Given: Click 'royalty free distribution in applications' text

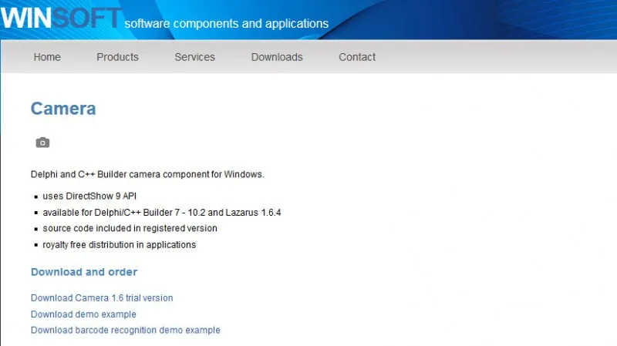Looking at the screenshot, I should pyautogui.click(x=120, y=245).
